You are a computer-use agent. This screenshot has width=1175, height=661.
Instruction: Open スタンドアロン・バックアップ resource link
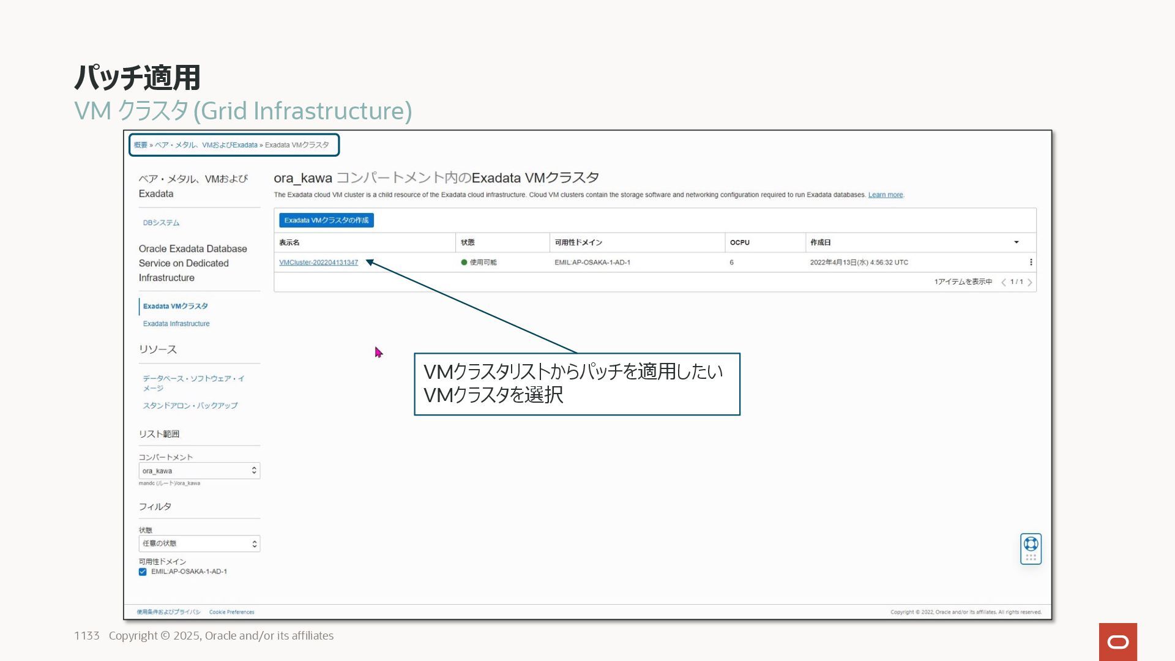point(190,406)
